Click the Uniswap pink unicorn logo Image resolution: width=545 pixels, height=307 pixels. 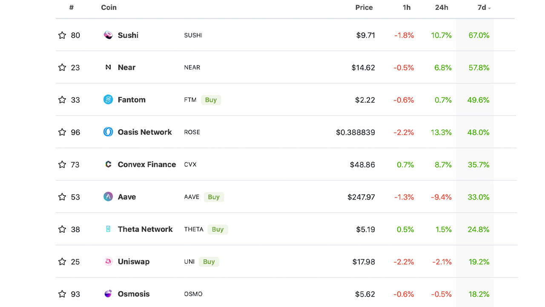pos(108,261)
